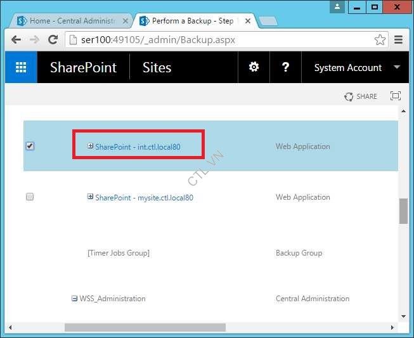Minimize the browser window
The image size is (414, 338).
pos(357,7)
